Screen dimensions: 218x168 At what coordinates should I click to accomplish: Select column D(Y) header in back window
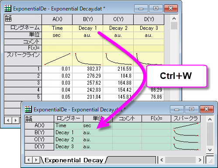tap(149, 19)
